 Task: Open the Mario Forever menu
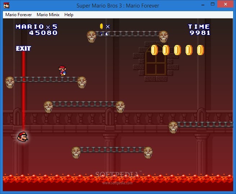(18, 15)
